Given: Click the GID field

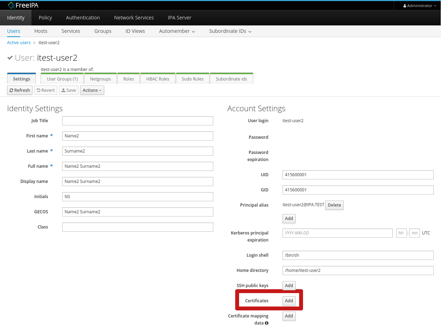Looking at the screenshot, I should (358, 190).
